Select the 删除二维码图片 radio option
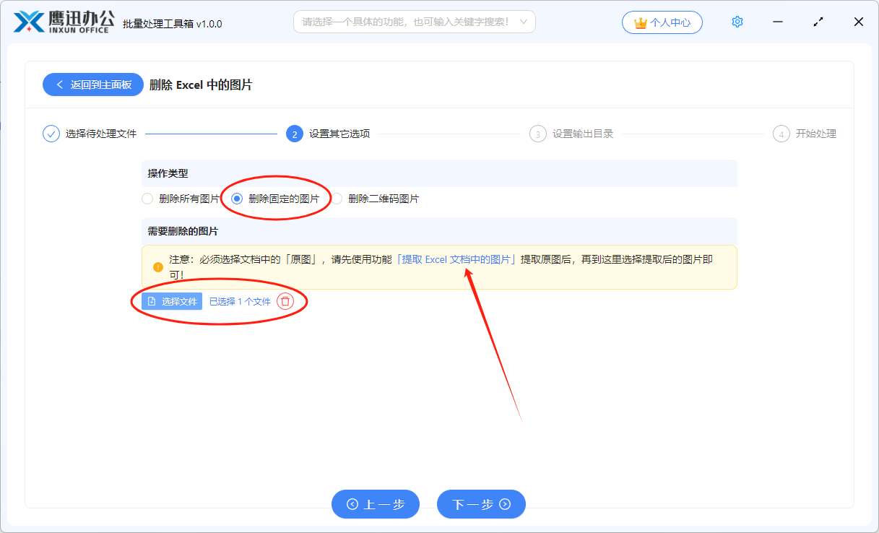Screen dimensions: 879x533 click(x=336, y=198)
